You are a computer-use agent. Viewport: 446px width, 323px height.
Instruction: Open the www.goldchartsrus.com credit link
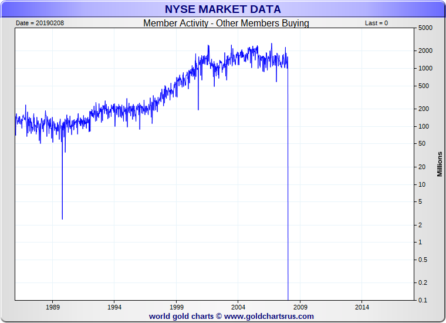coord(269,316)
